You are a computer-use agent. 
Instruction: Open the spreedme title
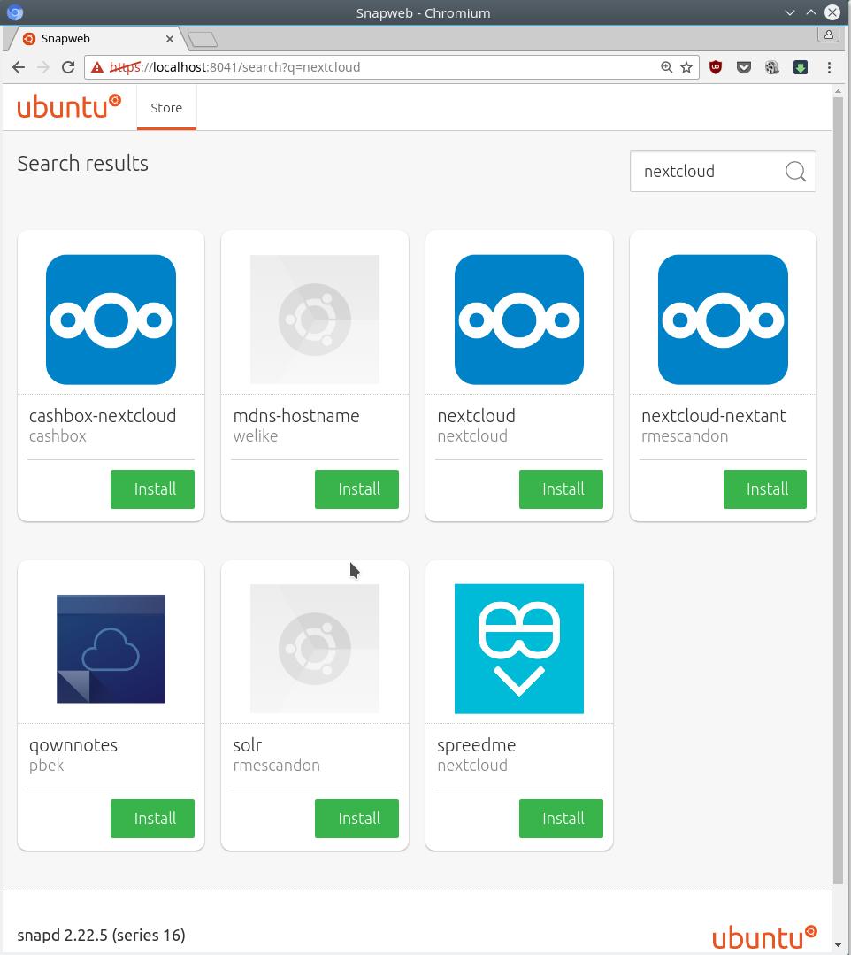(x=477, y=745)
